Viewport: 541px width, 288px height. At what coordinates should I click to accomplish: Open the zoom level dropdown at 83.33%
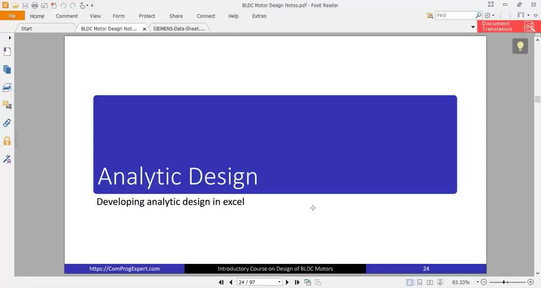(478, 282)
